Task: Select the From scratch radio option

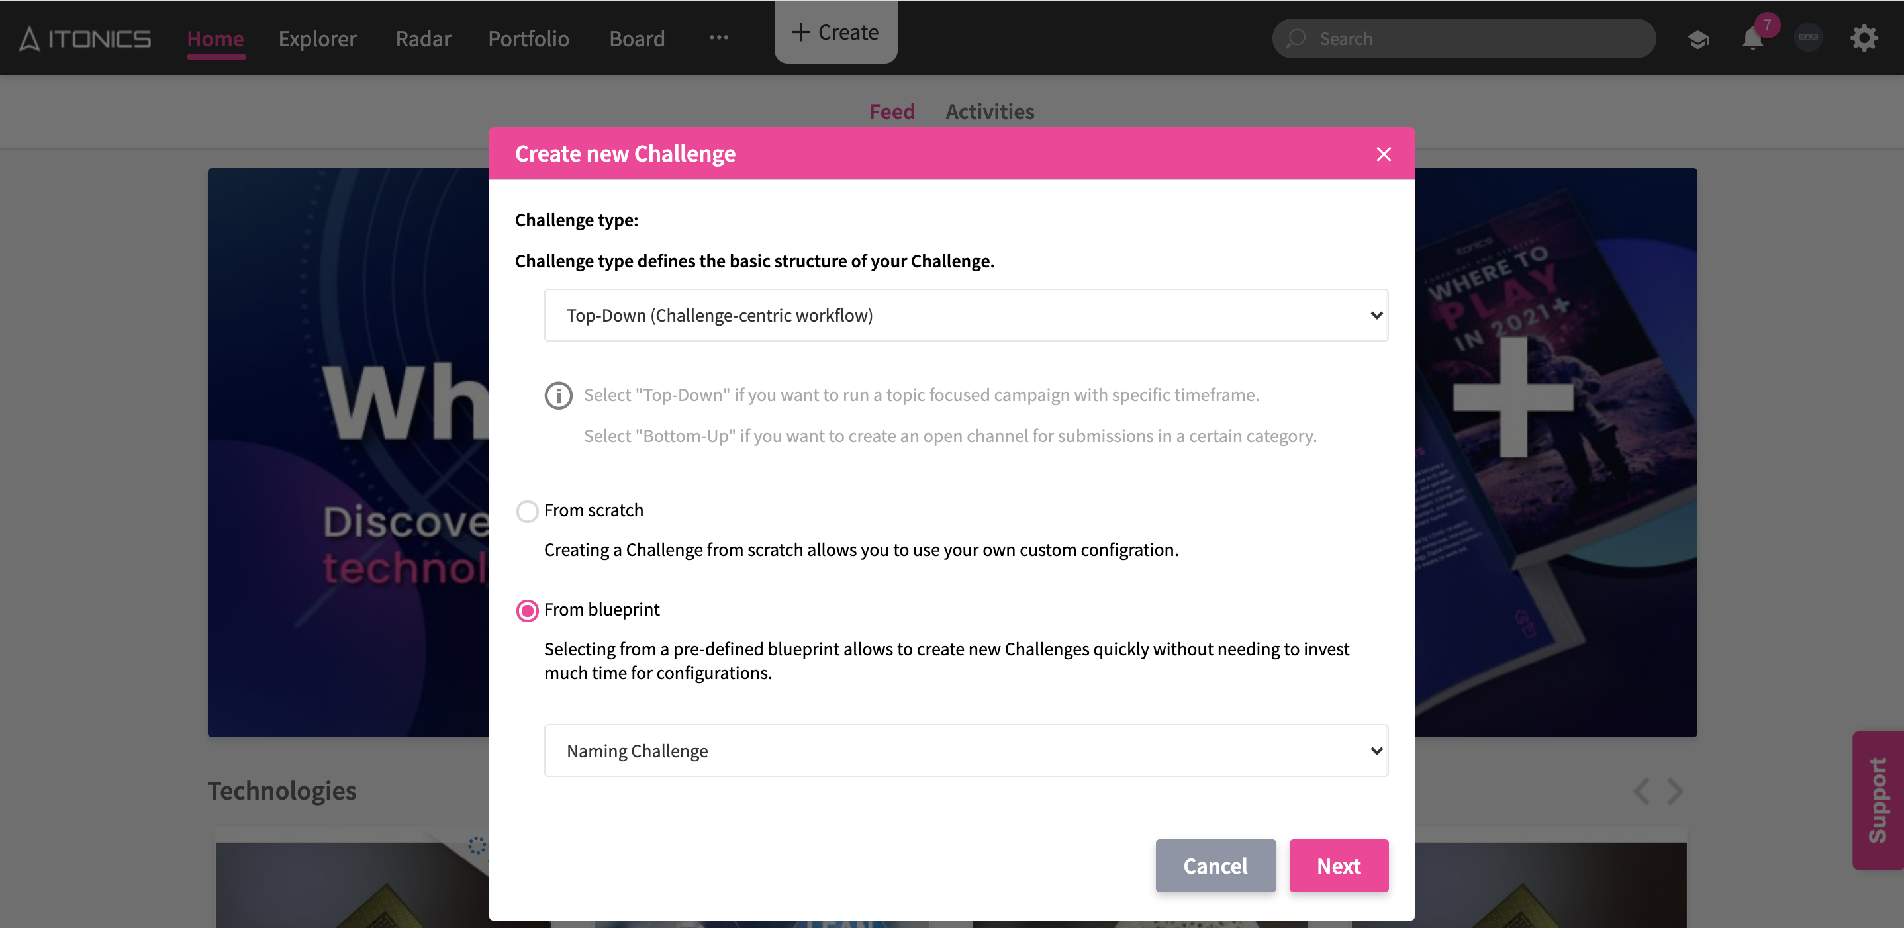Action: click(527, 511)
